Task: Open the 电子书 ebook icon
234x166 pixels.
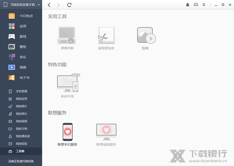Action: [12, 78]
